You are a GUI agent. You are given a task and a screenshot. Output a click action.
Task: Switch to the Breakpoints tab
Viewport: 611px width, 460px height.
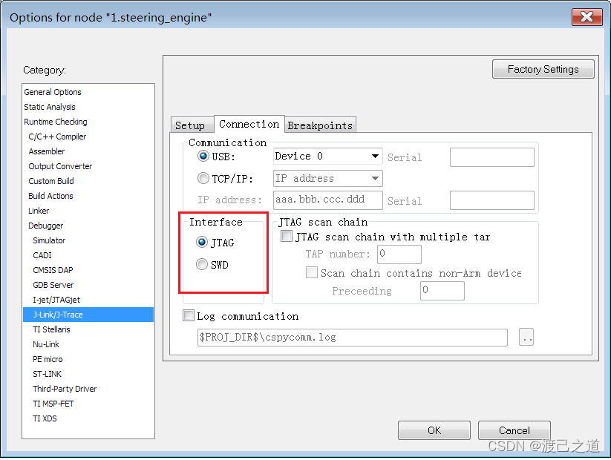pos(320,125)
